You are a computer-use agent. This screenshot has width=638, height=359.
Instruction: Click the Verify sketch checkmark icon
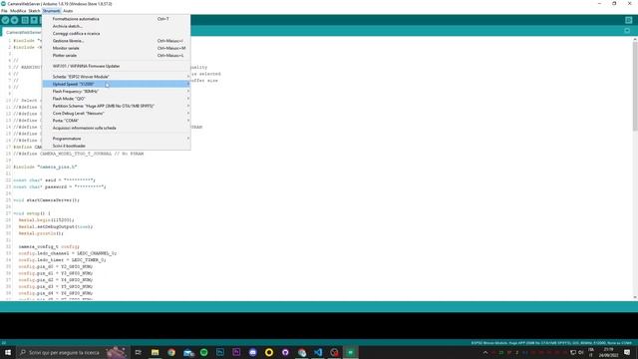[x=5, y=20]
